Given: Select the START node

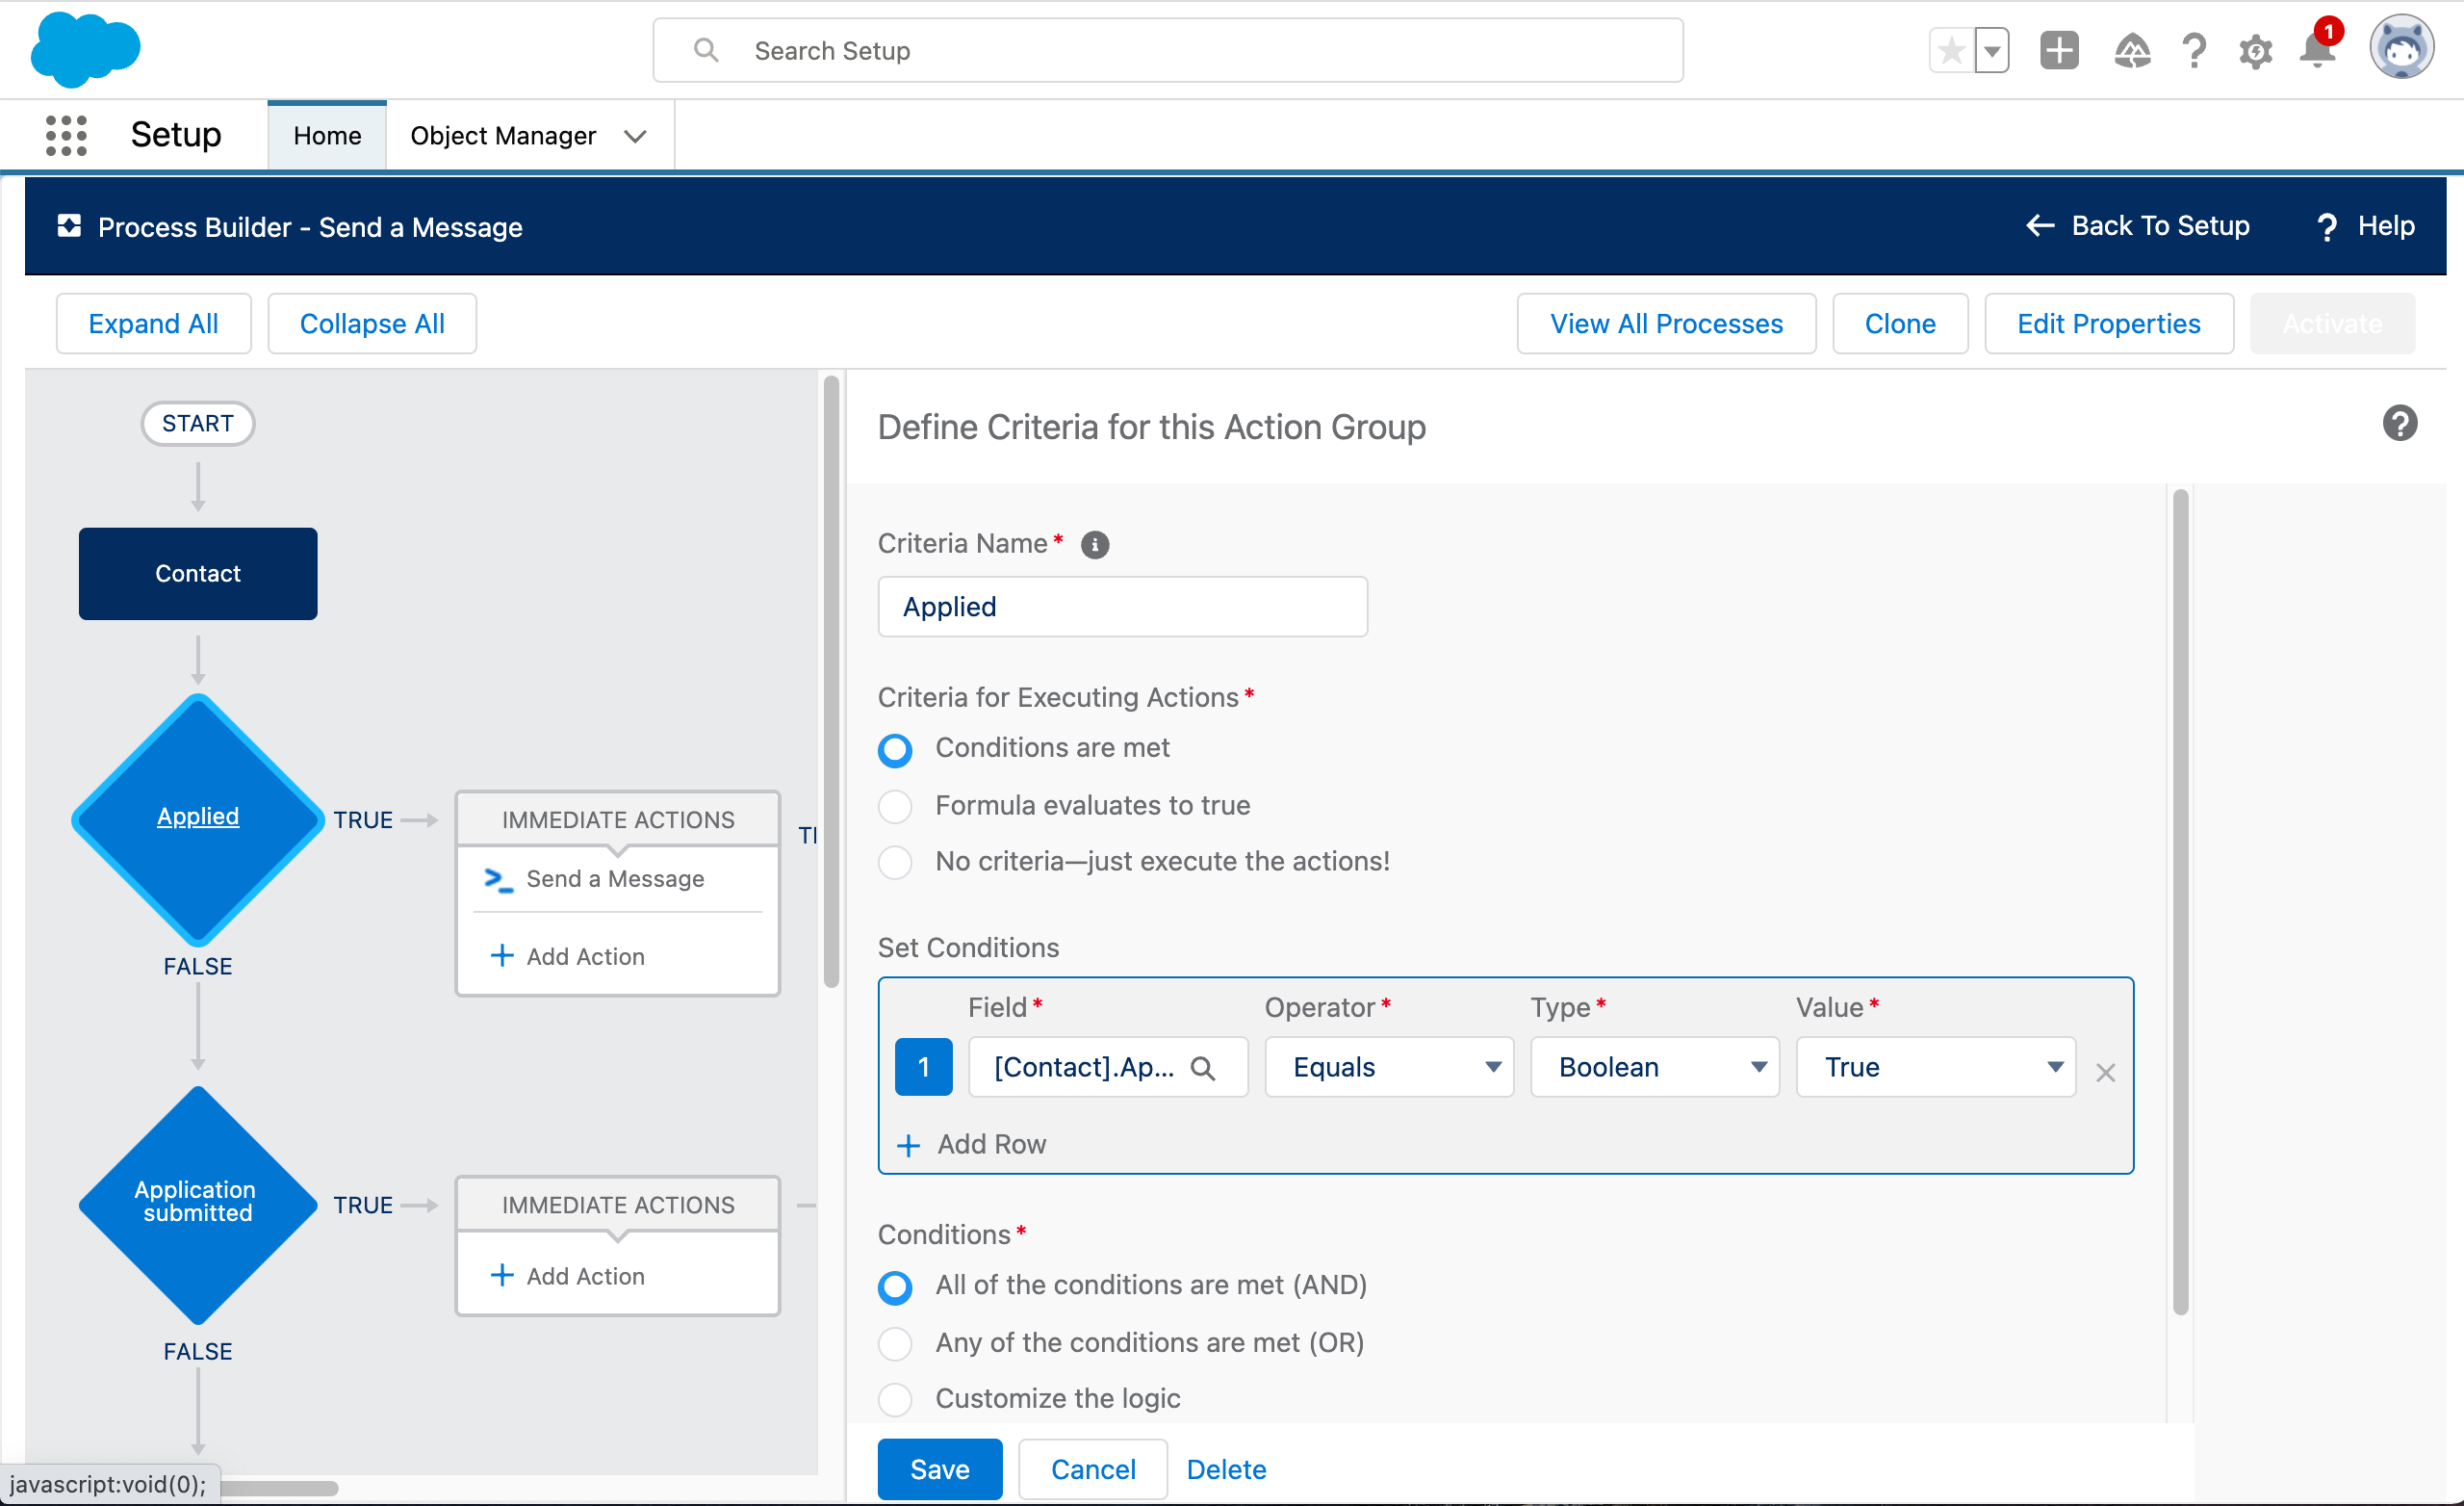Looking at the screenshot, I should (198, 424).
